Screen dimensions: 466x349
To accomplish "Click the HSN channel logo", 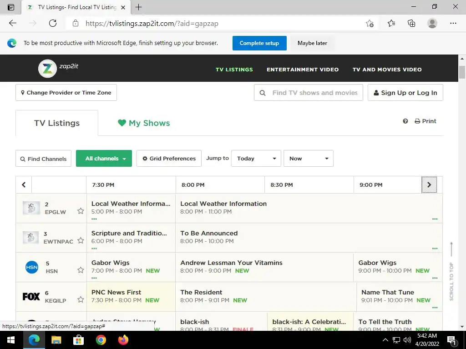I will click(x=32, y=267).
